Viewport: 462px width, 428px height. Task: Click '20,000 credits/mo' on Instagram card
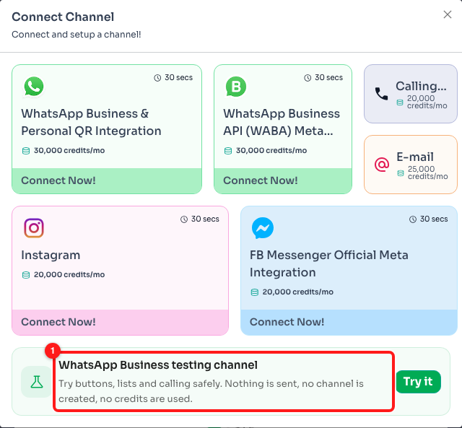(x=69, y=274)
